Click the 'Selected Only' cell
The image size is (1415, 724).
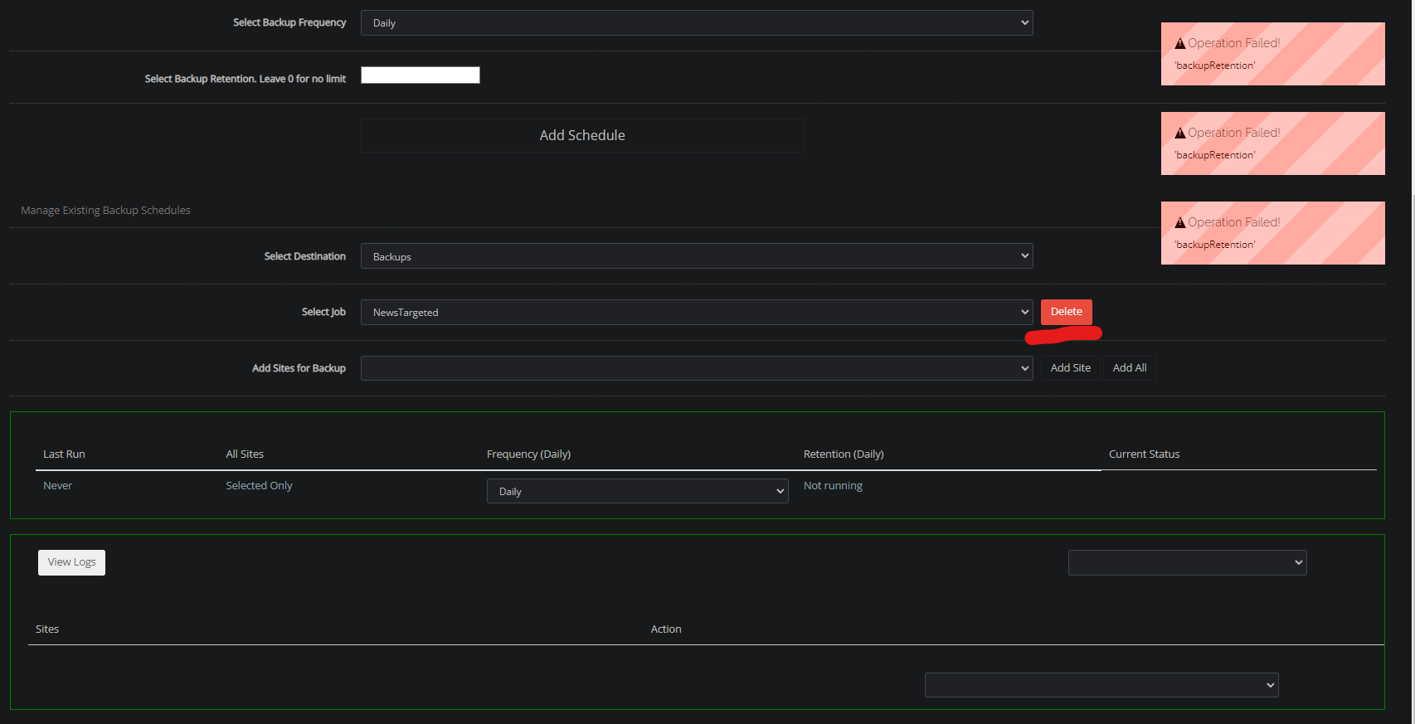tap(259, 486)
